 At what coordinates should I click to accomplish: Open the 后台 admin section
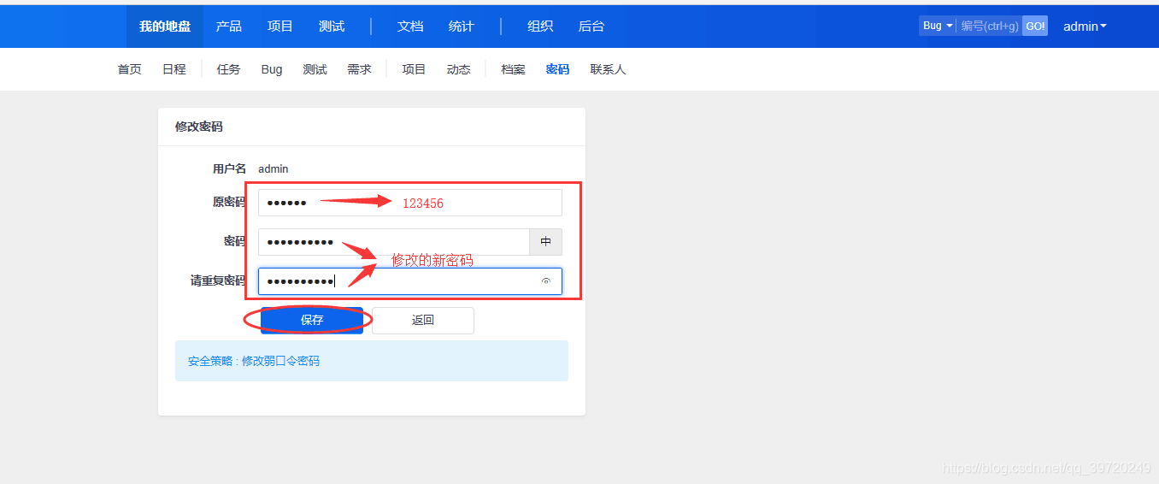pos(591,27)
